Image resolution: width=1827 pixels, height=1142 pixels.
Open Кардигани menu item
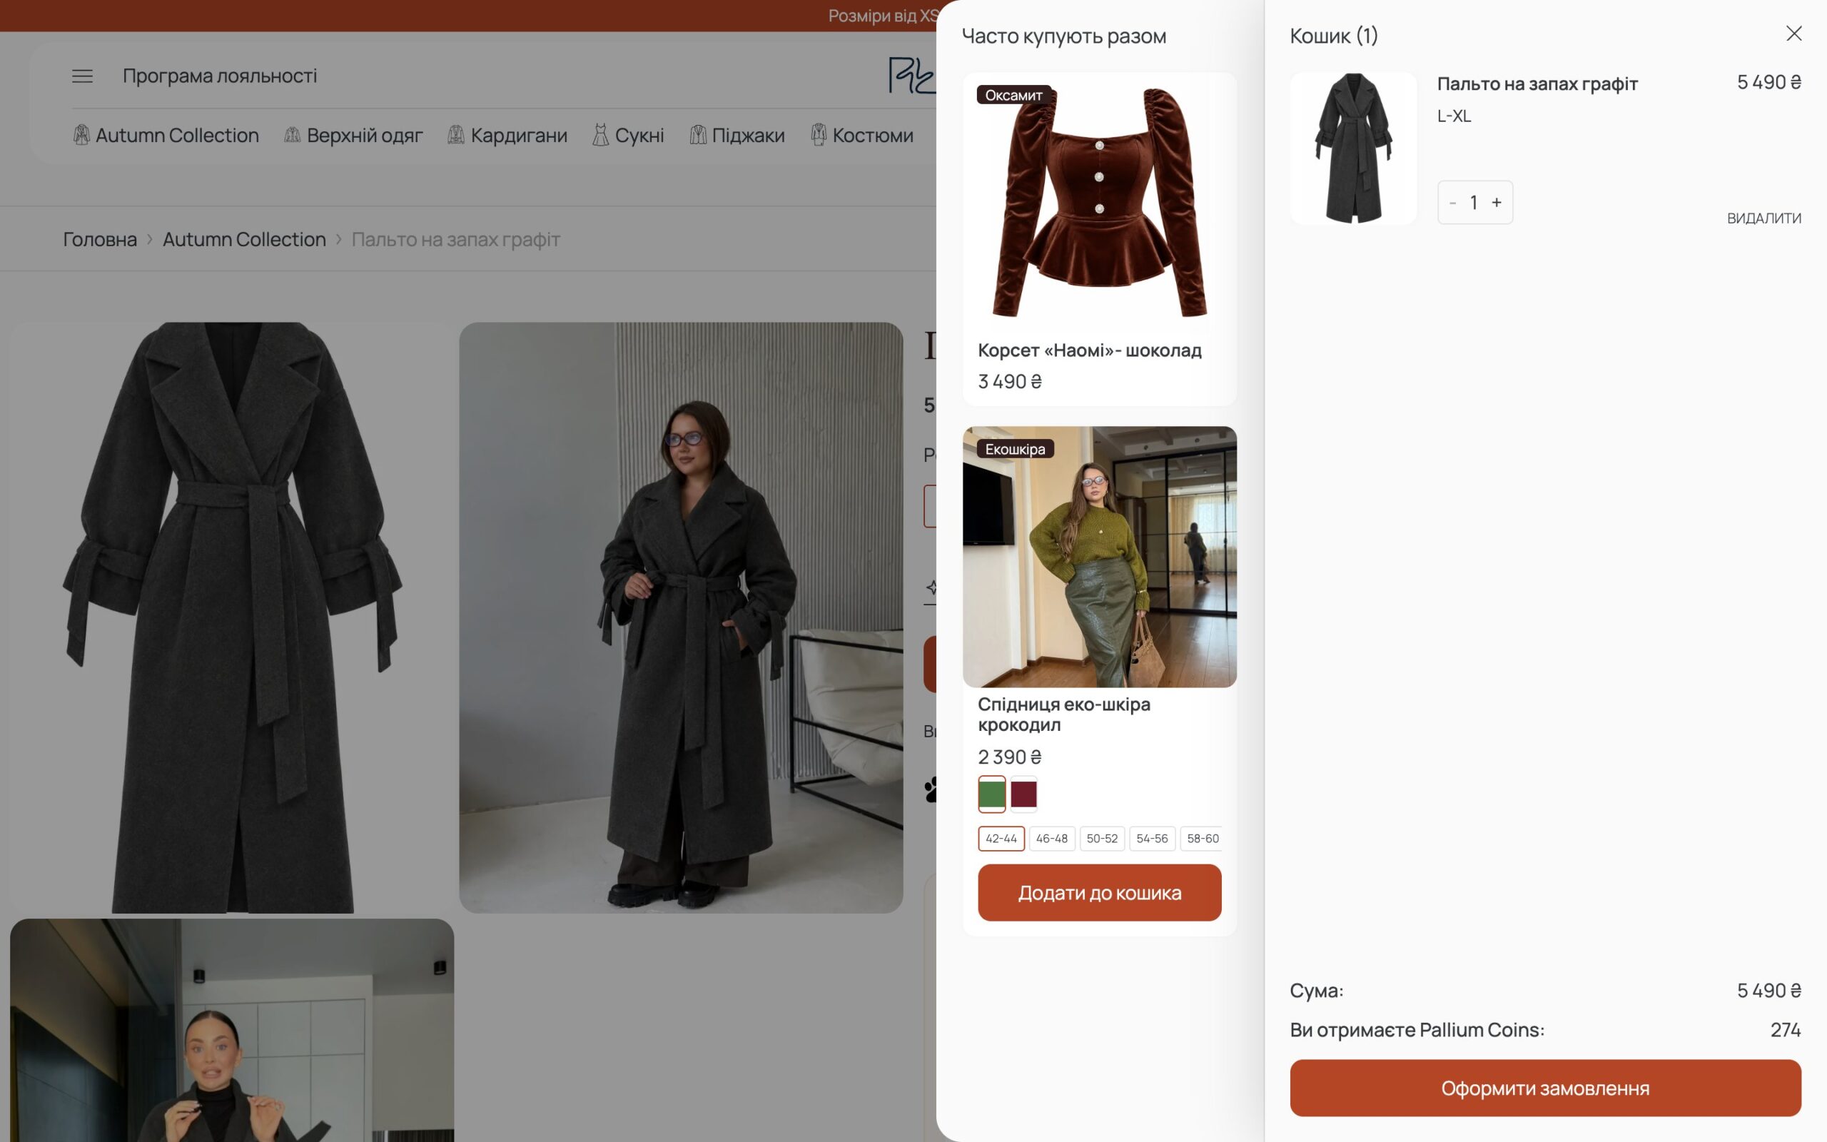point(519,135)
